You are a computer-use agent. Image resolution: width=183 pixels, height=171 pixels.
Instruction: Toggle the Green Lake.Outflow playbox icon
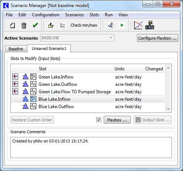pyautogui.click(x=15, y=84)
